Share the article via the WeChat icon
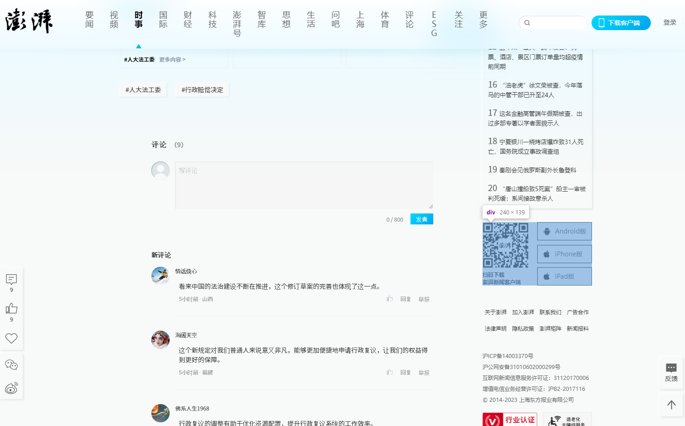Screen dimensions: 685x426 click(11, 364)
